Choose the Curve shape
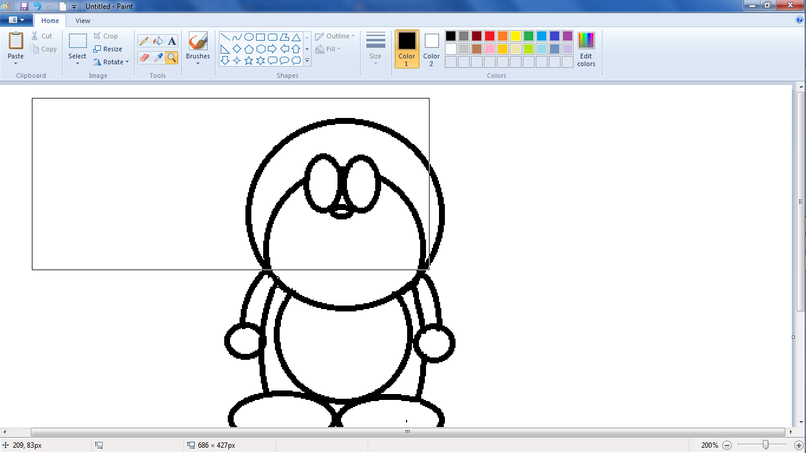Viewport: 806px width, 453px height. [x=237, y=37]
